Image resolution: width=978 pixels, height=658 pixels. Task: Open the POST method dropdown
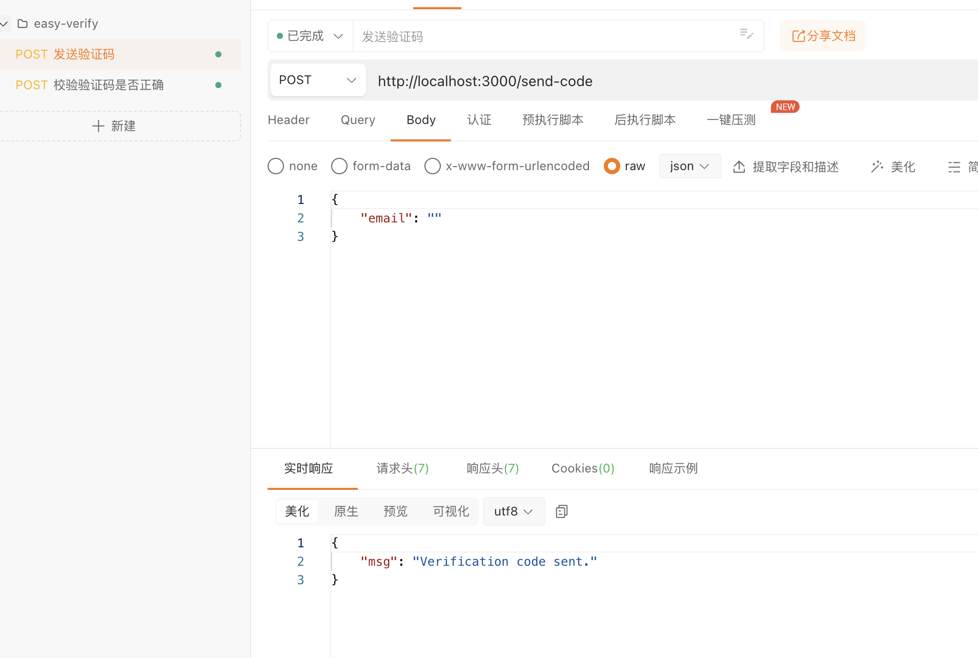[318, 80]
